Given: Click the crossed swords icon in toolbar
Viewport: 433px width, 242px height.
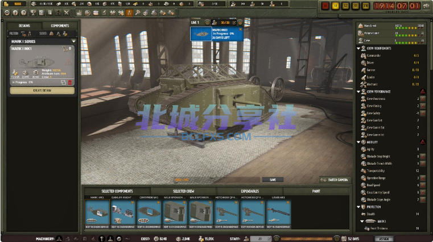Looking at the screenshot, I should click(66, 12).
